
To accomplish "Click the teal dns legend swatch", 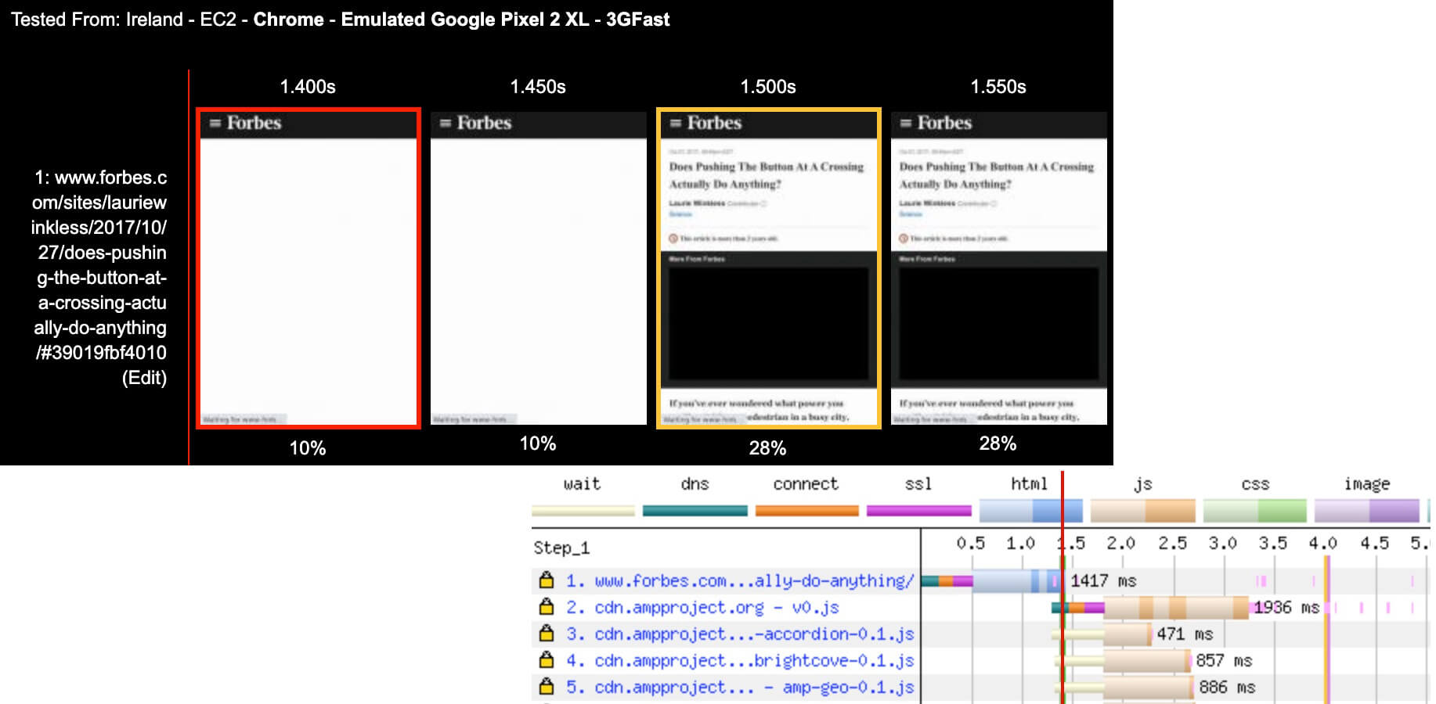I will (695, 511).
